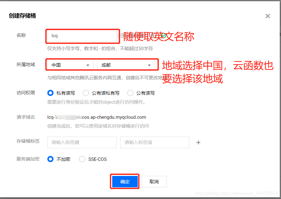Select the 公有读私有写 permission option
The width and height of the screenshot is (281, 199).
pyautogui.click(x=85, y=93)
